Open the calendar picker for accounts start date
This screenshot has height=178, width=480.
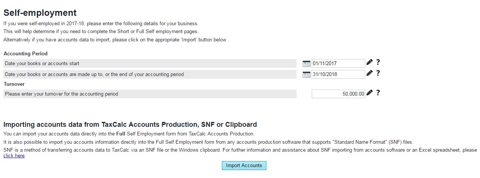click(306, 64)
